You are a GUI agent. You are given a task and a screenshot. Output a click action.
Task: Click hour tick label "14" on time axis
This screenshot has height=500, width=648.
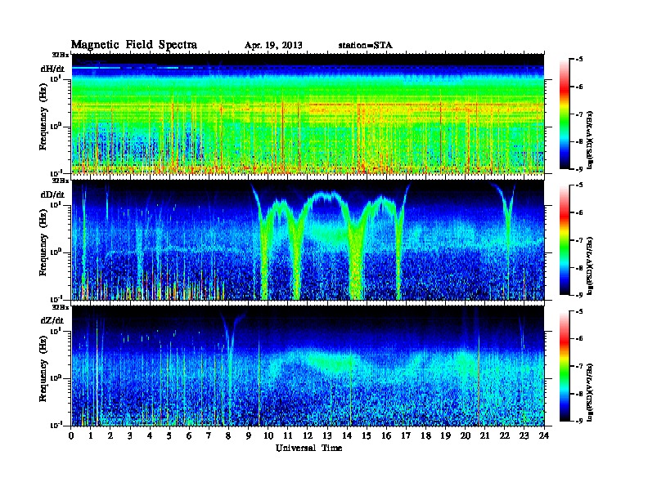[347, 435]
